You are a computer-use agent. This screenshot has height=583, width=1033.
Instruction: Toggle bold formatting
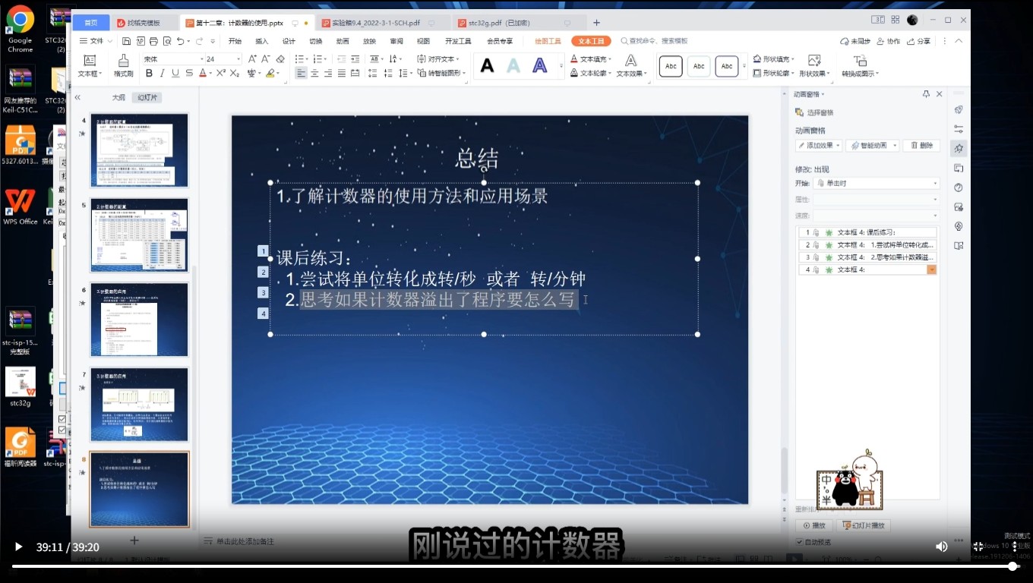click(149, 74)
